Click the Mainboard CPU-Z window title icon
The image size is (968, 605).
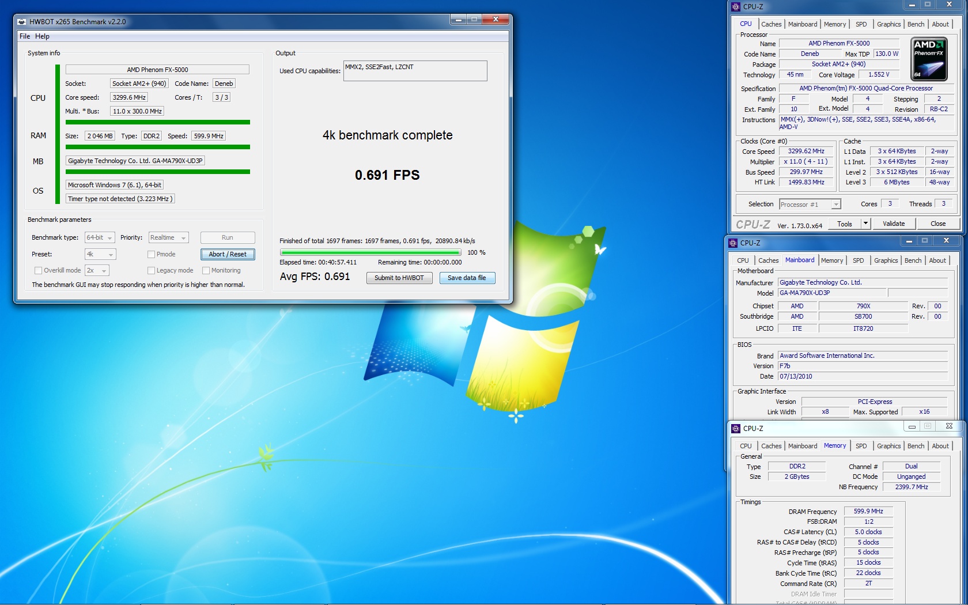pos(733,243)
